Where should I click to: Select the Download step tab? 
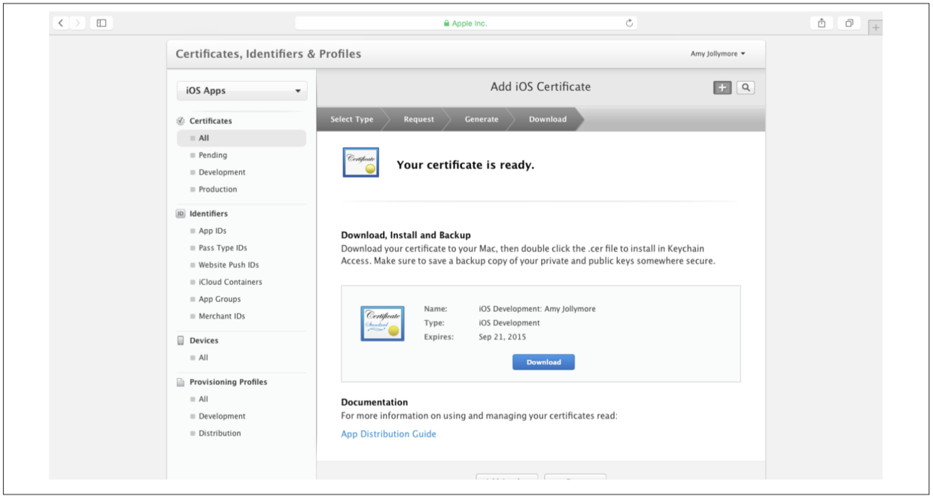[x=547, y=119]
